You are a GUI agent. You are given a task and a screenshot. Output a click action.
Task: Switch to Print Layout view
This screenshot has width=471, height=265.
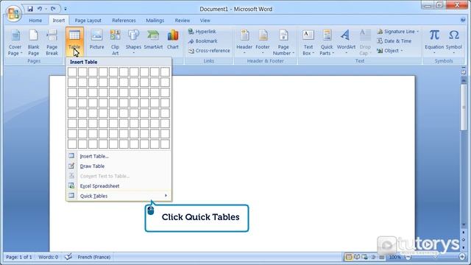pyautogui.click(x=349, y=257)
